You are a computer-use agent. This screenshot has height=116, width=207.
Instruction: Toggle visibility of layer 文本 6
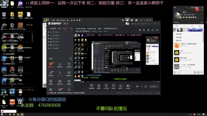coord(48,32)
